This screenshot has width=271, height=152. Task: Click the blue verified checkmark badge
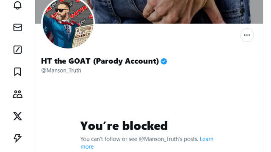pos(164,61)
